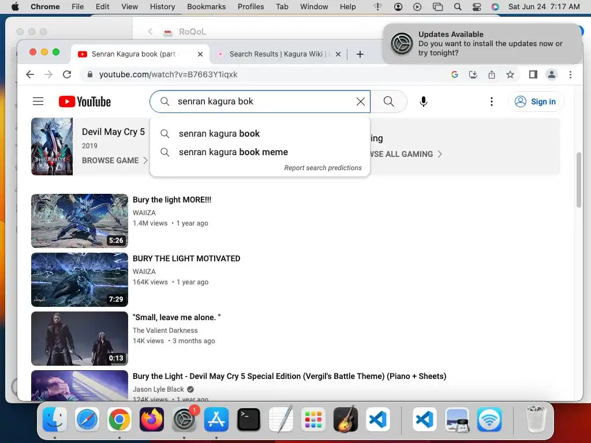Switch to the Senran Kagura book tab
The image size is (591, 443).
pos(134,54)
